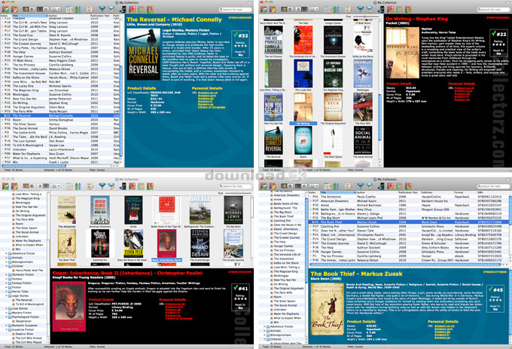512x349 pixels.
Task: Toggle list view button in On Writing toolbar
Action: (x=297, y=10)
